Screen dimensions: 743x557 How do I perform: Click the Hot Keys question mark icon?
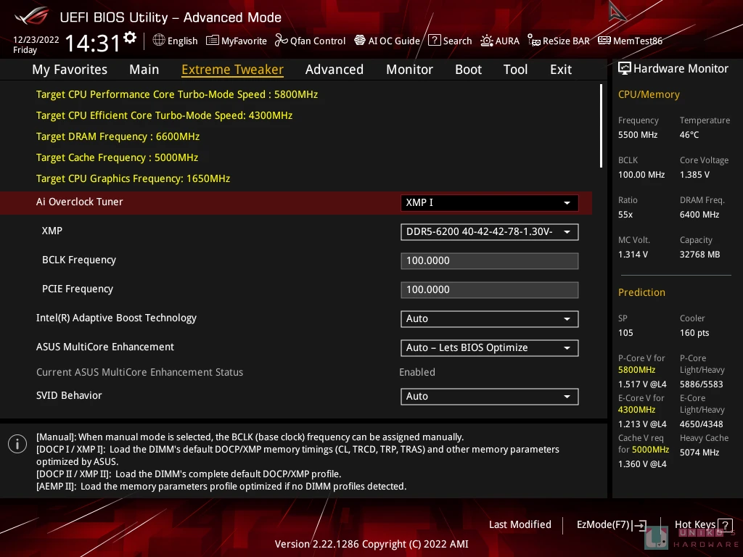(725, 525)
